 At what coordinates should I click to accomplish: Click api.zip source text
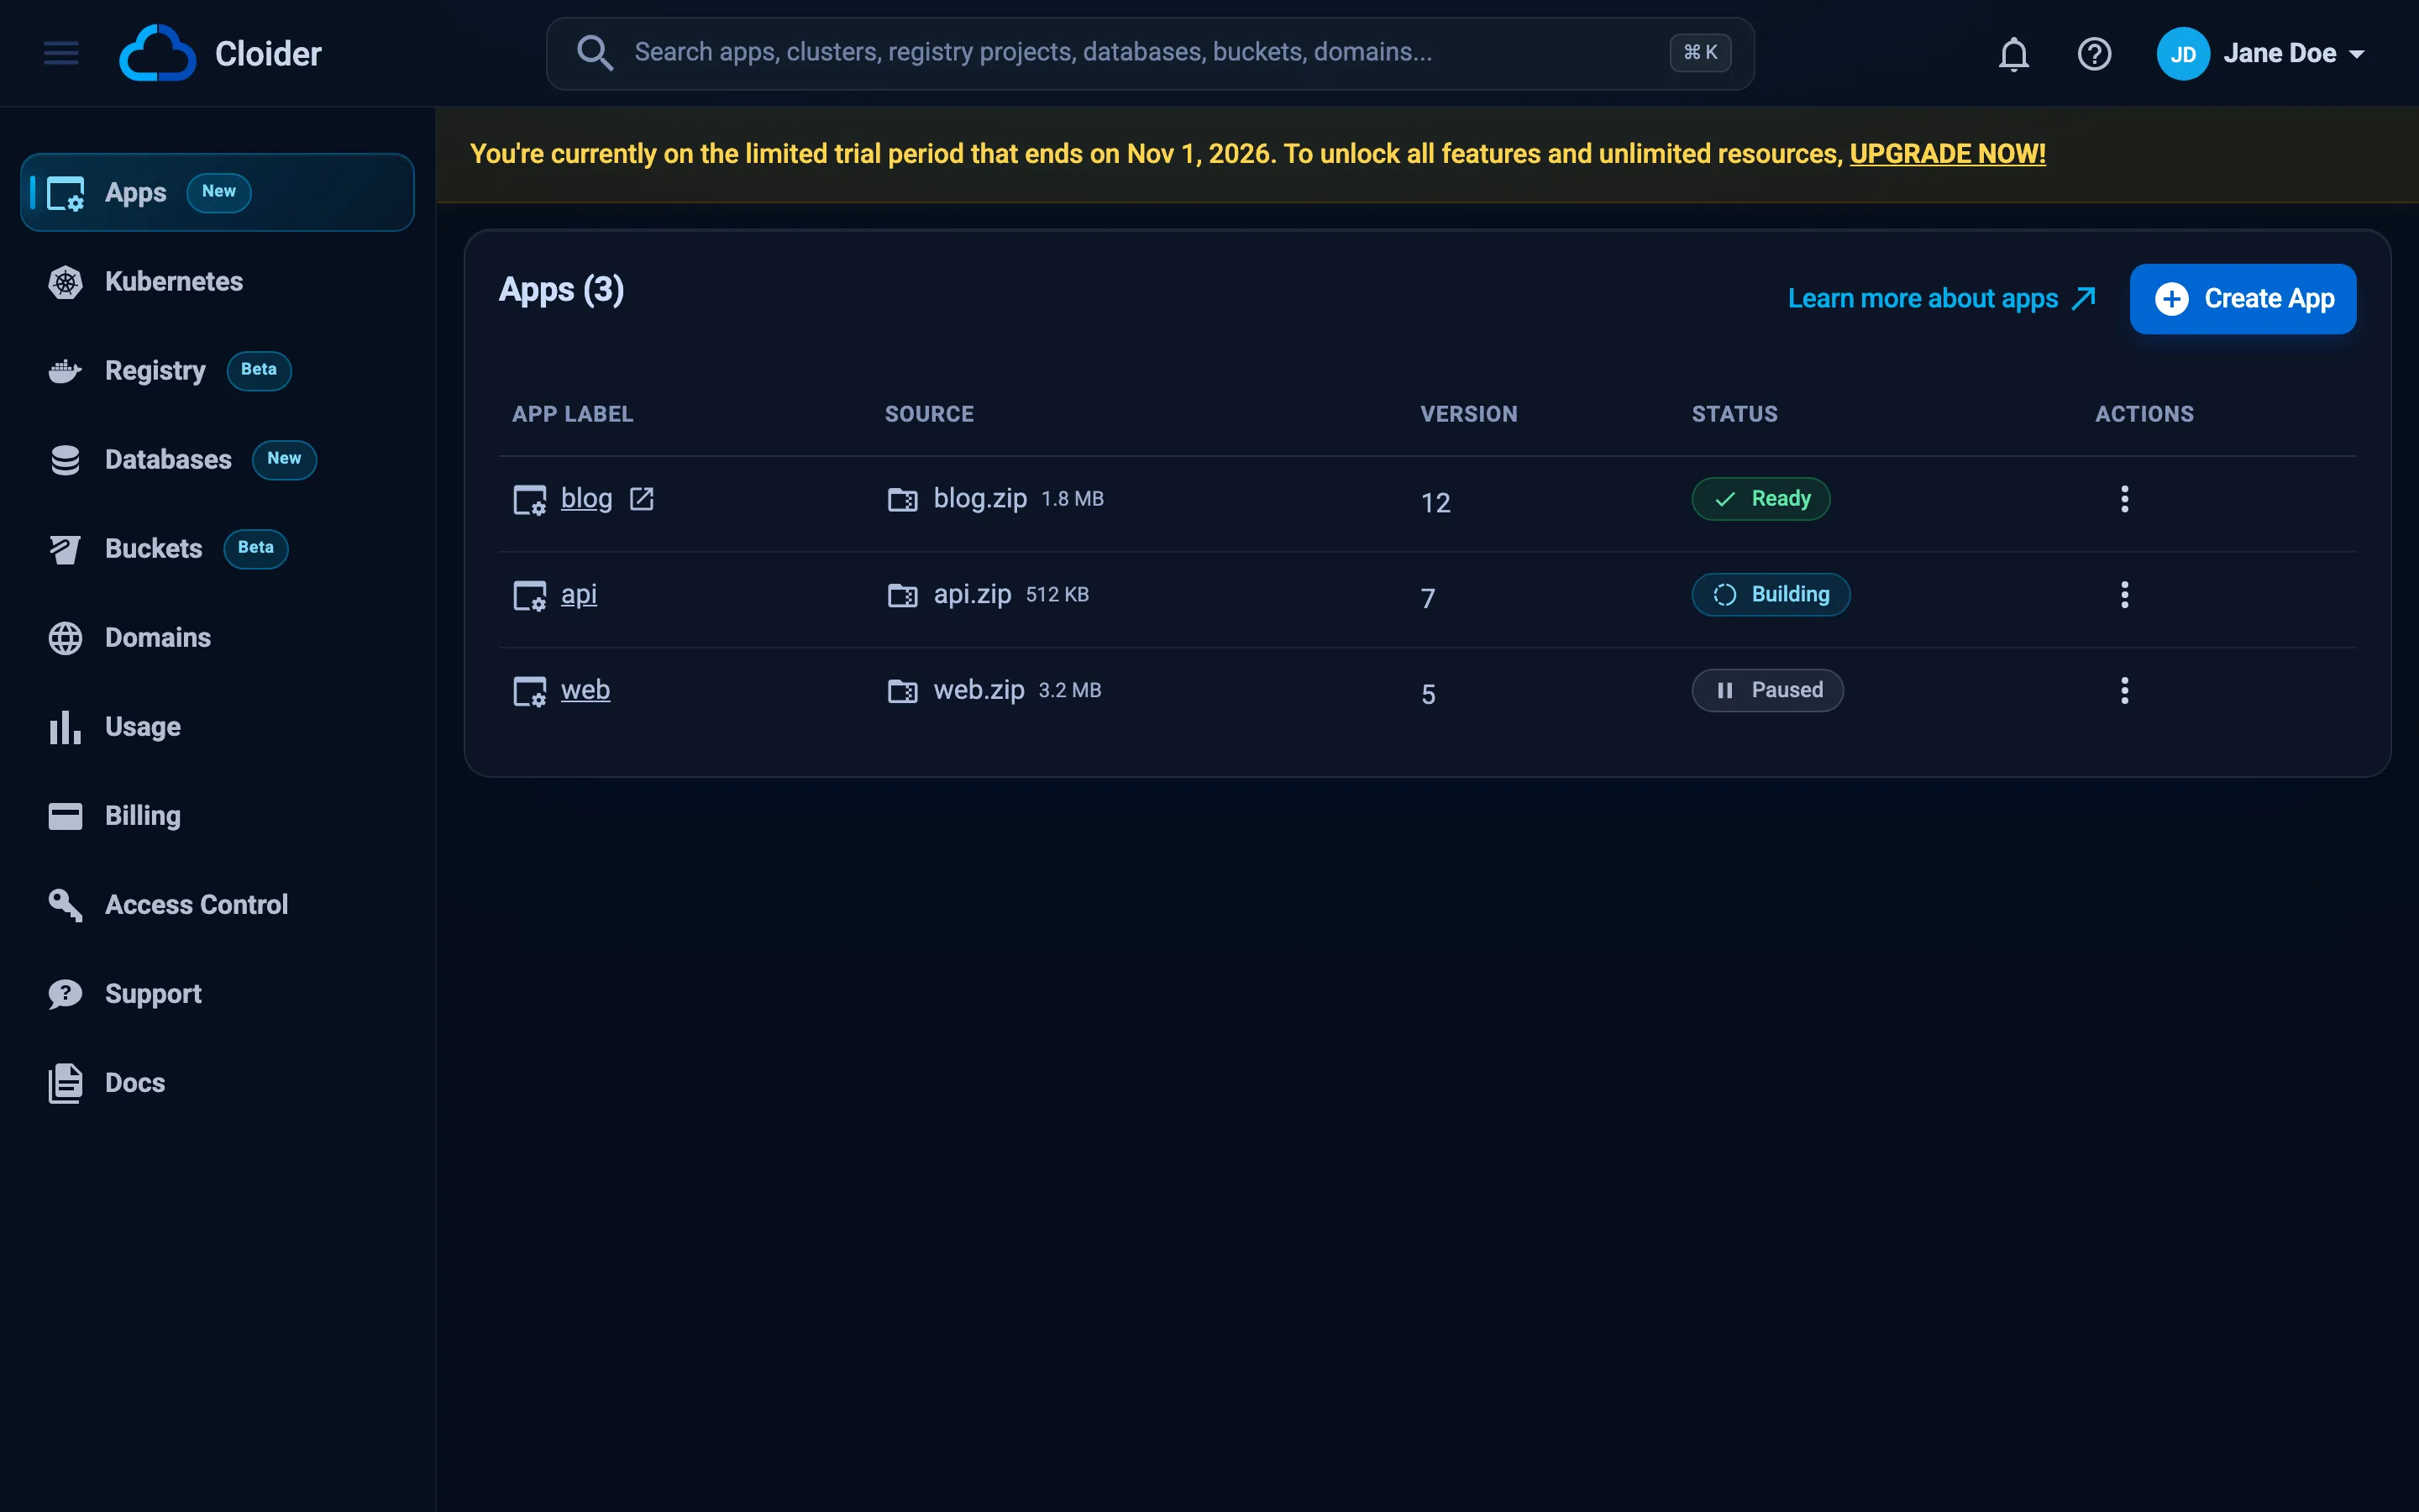[x=972, y=594]
